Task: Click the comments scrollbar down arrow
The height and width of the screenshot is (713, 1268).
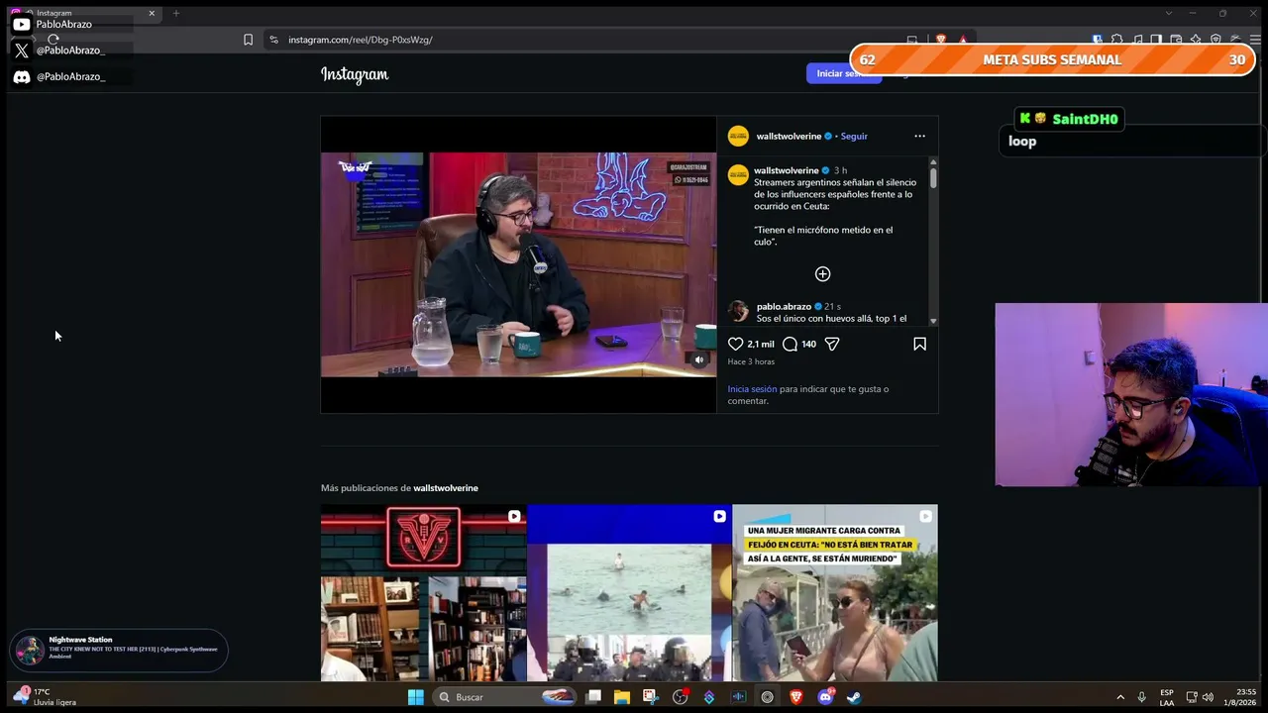Action: [x=933, y=321]
